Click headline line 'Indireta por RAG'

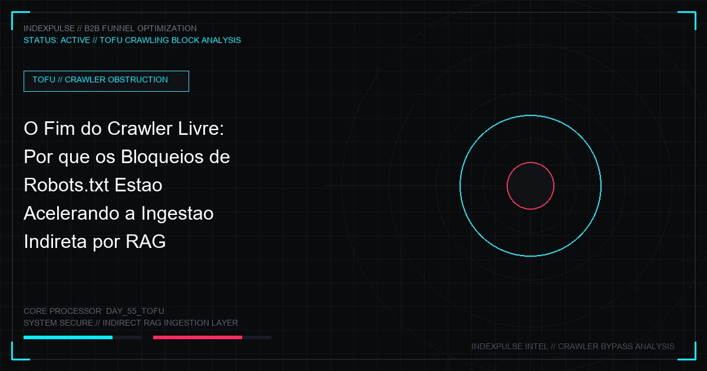[95, 242]
